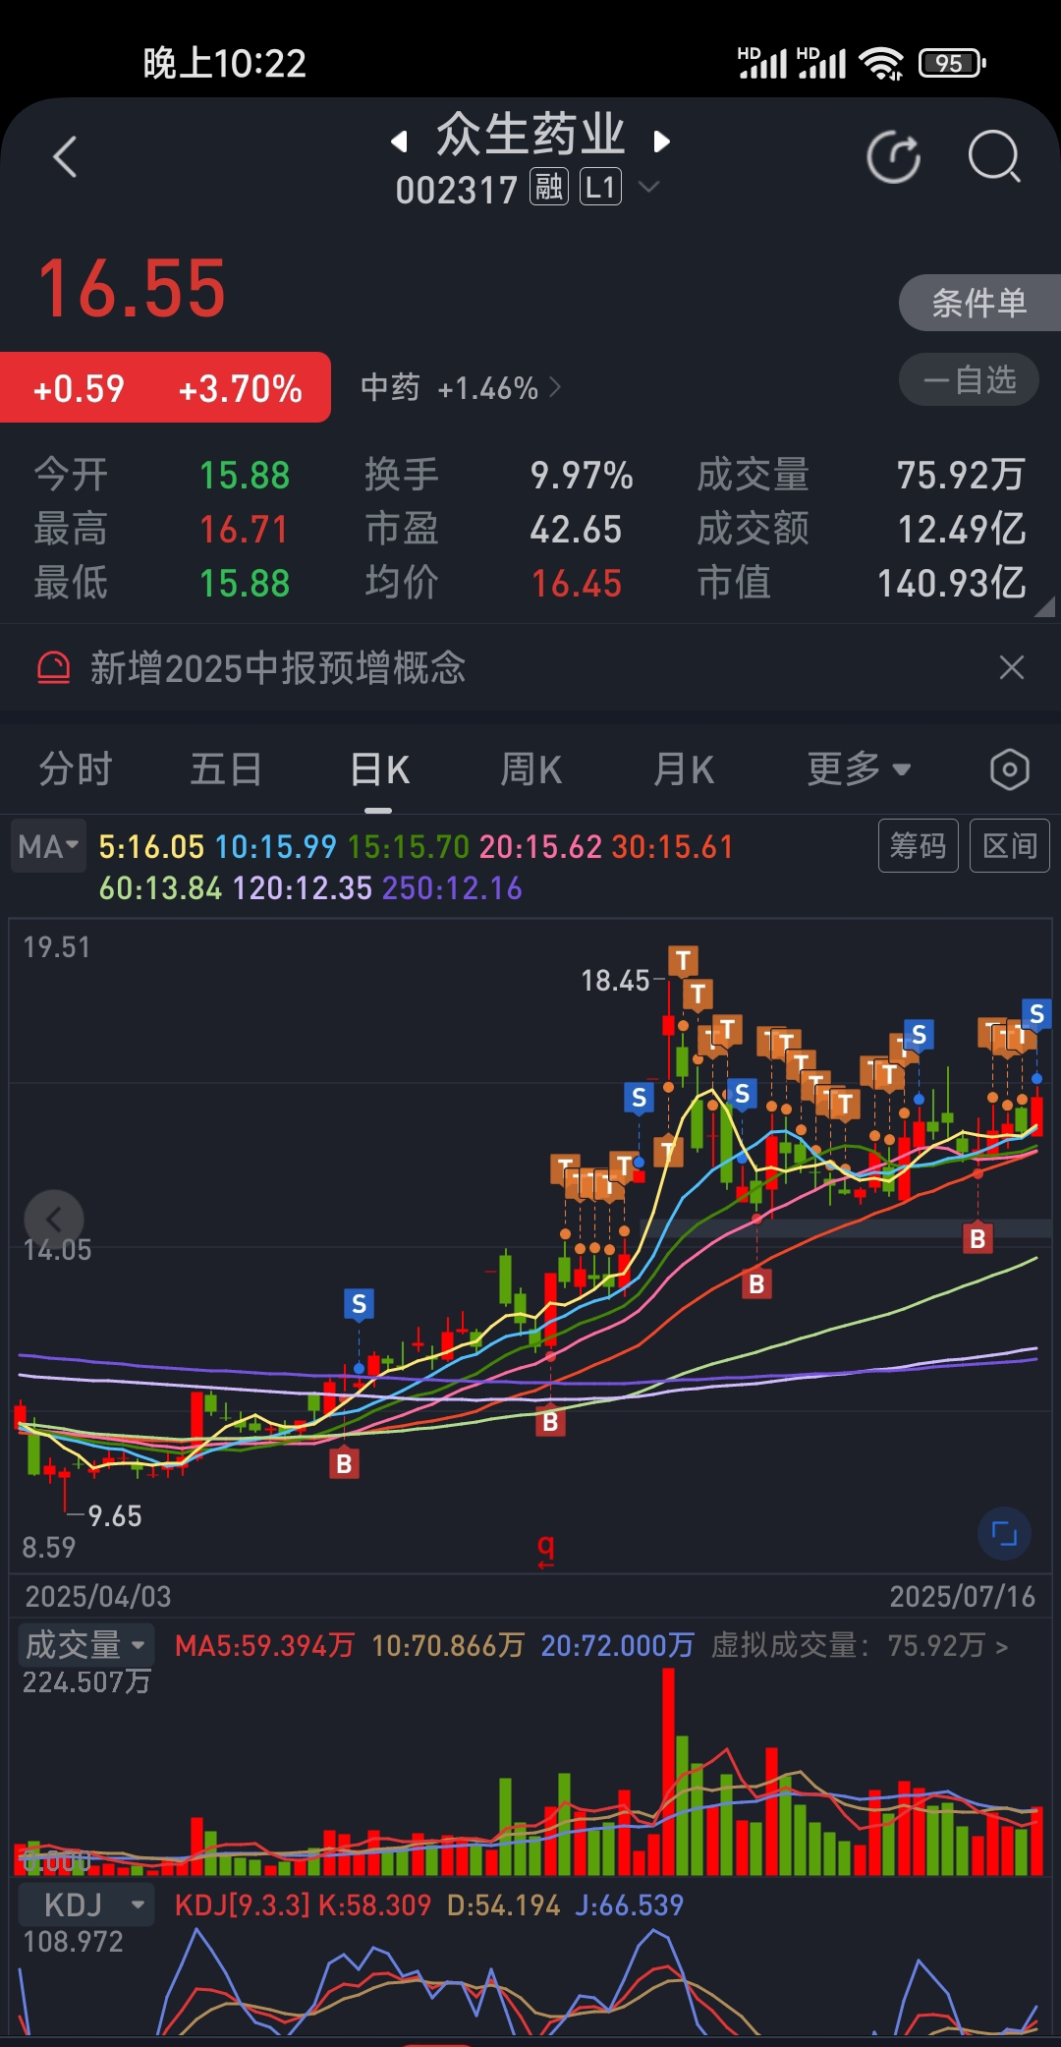Screen dimensions: 1061x2047
Task: Remove from watchlist via 自选 button
Action: pos(969,380)
